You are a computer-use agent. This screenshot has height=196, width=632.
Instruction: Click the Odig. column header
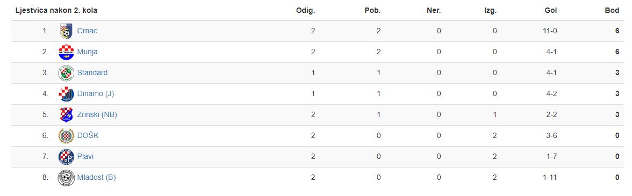click(305, 11)
